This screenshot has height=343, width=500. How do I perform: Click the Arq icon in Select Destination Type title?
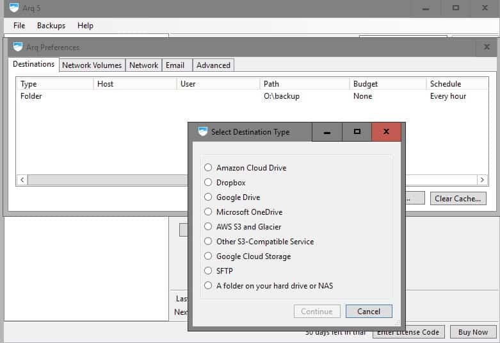coord(202,131)
